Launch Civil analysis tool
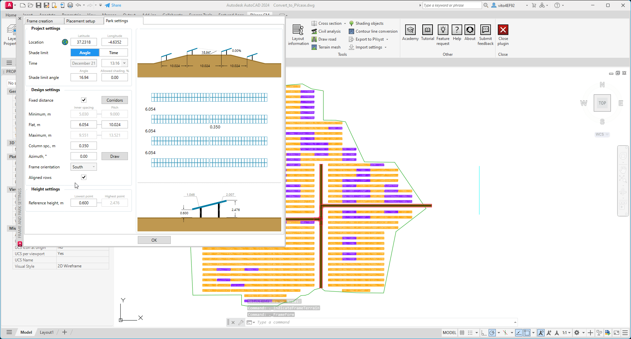 (326, 31)
